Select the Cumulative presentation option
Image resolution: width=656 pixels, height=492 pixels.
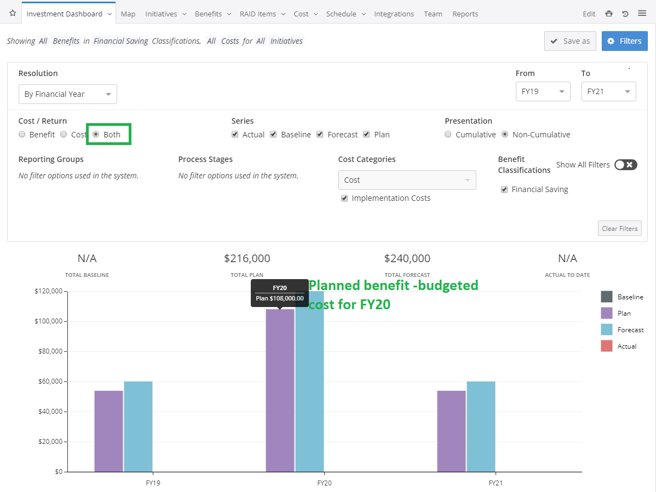pos(448,135)
